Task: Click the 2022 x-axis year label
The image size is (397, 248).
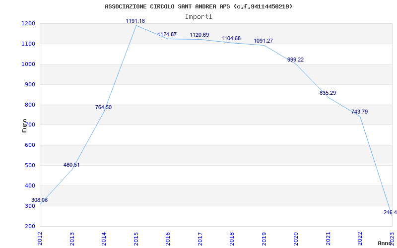Action: click(360, 238)
